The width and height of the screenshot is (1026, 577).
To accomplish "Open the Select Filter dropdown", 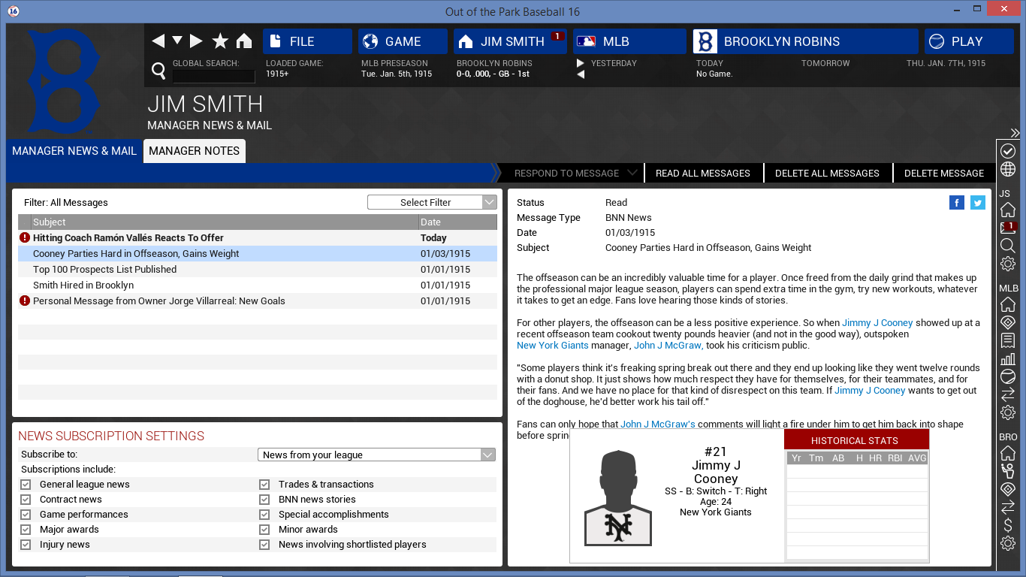I will pyautogui.click(x=432, y=202).
